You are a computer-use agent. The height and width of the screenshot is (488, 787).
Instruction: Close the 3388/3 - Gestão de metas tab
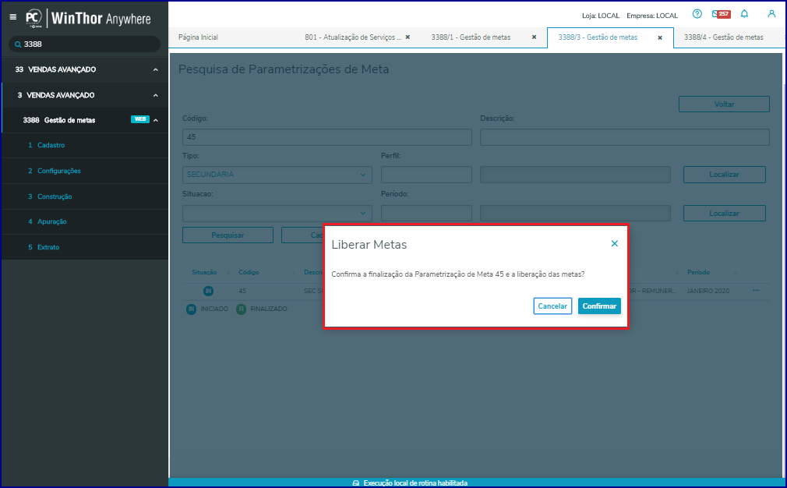(x=660, y=37)
